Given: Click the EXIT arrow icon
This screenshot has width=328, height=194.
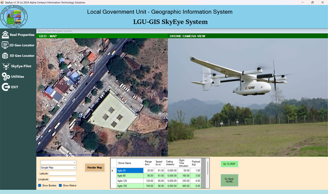Looking at the screenshot, I should click(6, 87).
